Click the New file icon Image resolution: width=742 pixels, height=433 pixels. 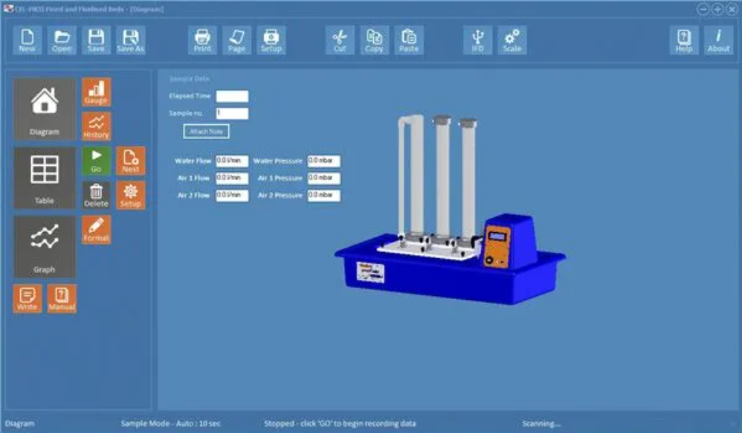pyautogui.click(x=27, y=40)
